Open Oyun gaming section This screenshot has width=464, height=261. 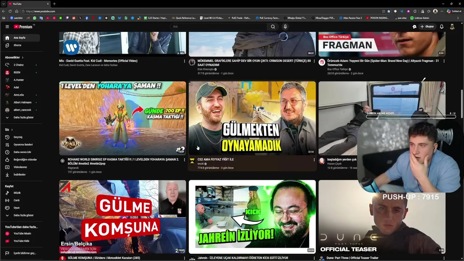pos(22,208)
